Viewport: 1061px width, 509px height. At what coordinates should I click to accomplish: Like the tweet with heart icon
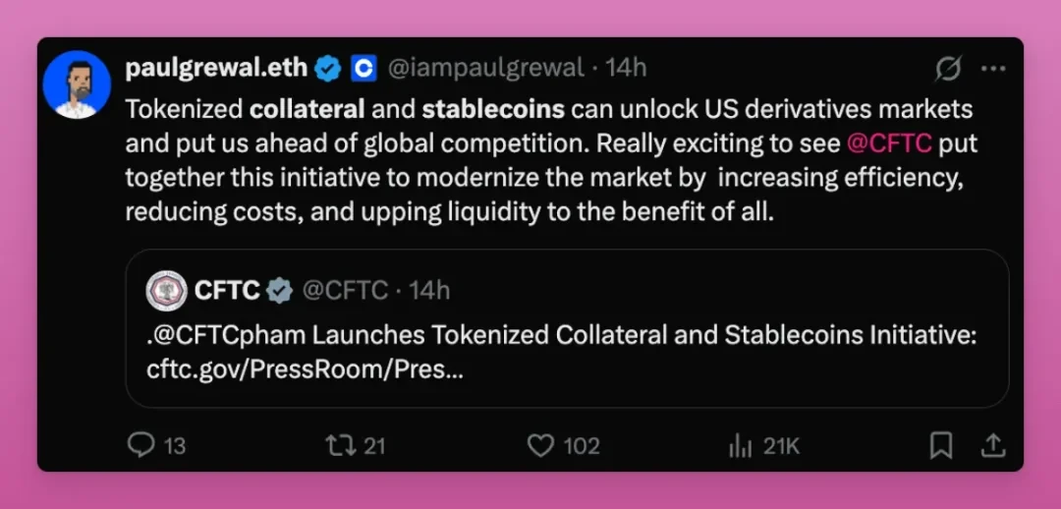540,446
